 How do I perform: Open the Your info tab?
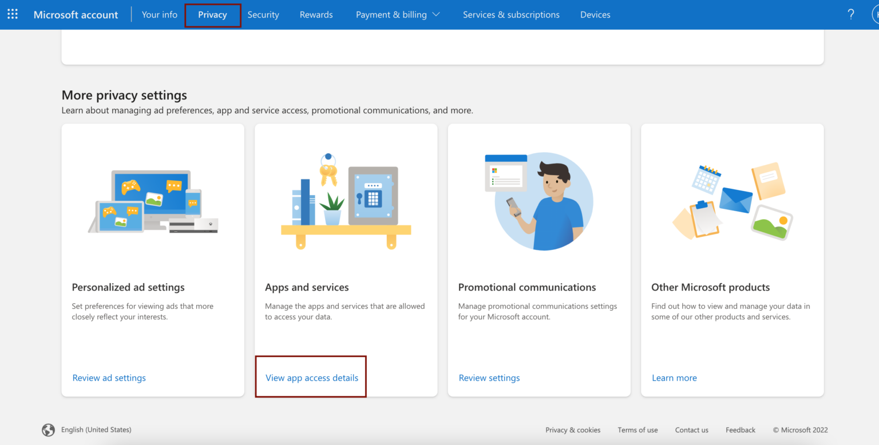coord(159,15)
